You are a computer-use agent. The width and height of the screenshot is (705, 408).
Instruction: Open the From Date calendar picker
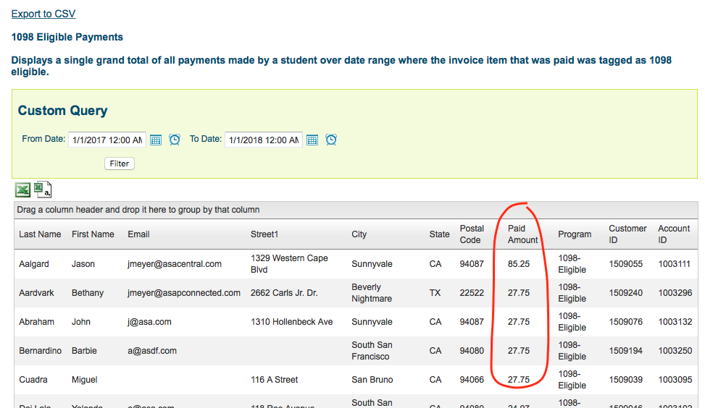(x=156, y=140)
